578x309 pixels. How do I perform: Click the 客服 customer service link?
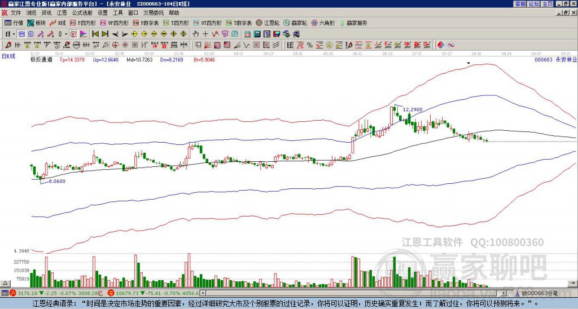point(520,3)
